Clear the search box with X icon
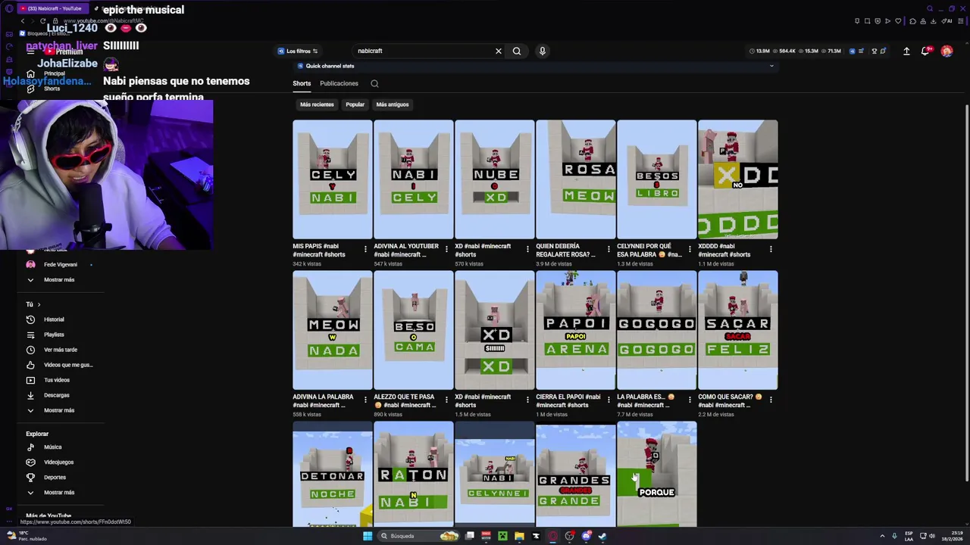This screenshot has height=545, width=970. [x=499, y=51]
